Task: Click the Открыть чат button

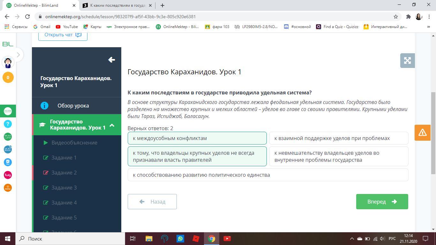Action: click(x=63, y=35)
